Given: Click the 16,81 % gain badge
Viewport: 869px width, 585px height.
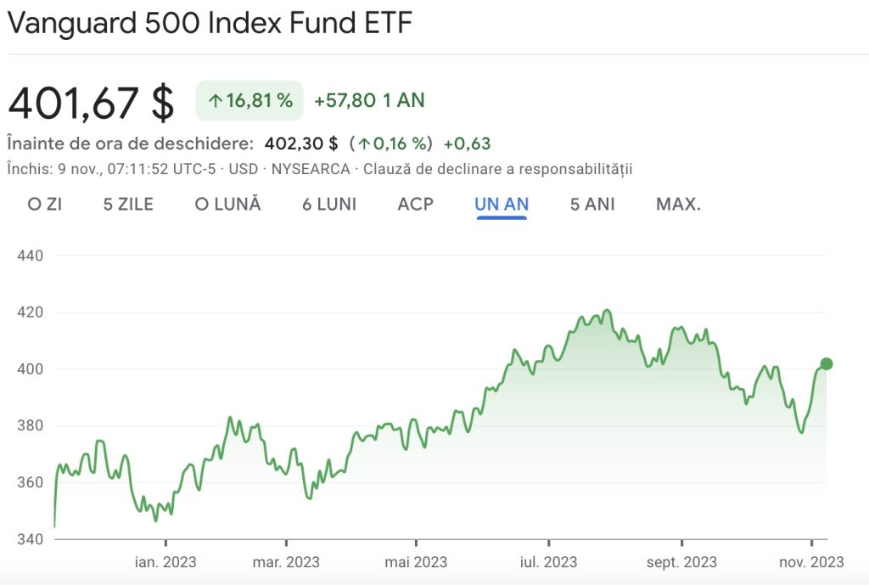Looking at the screenshot, I should coord(249,101).
